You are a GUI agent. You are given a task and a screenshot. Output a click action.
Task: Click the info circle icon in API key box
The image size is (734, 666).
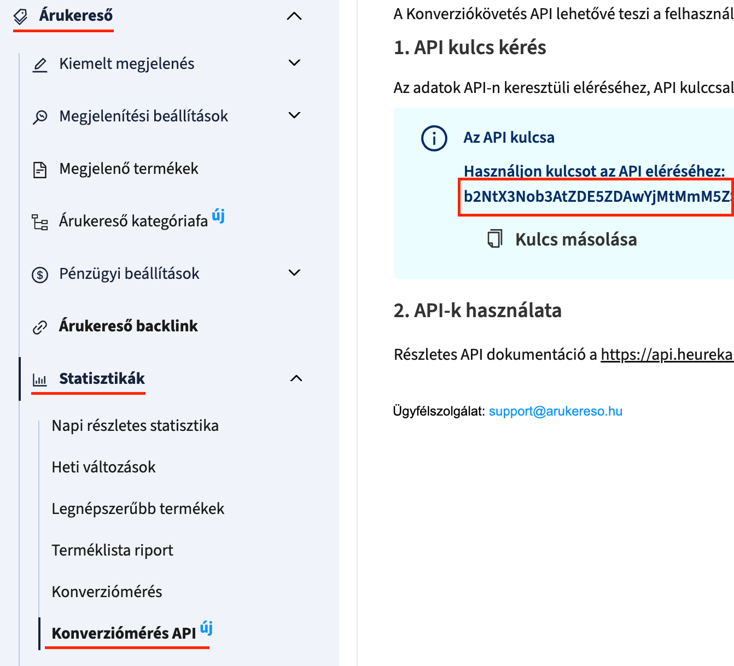pos(434,138)
